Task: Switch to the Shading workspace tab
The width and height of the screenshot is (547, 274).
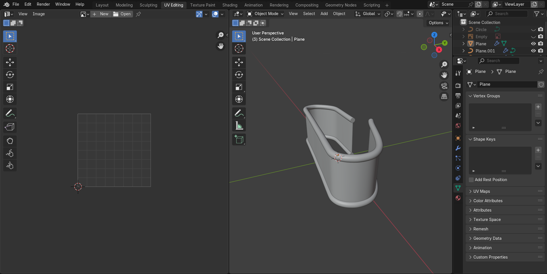Action: click(230, 5)
